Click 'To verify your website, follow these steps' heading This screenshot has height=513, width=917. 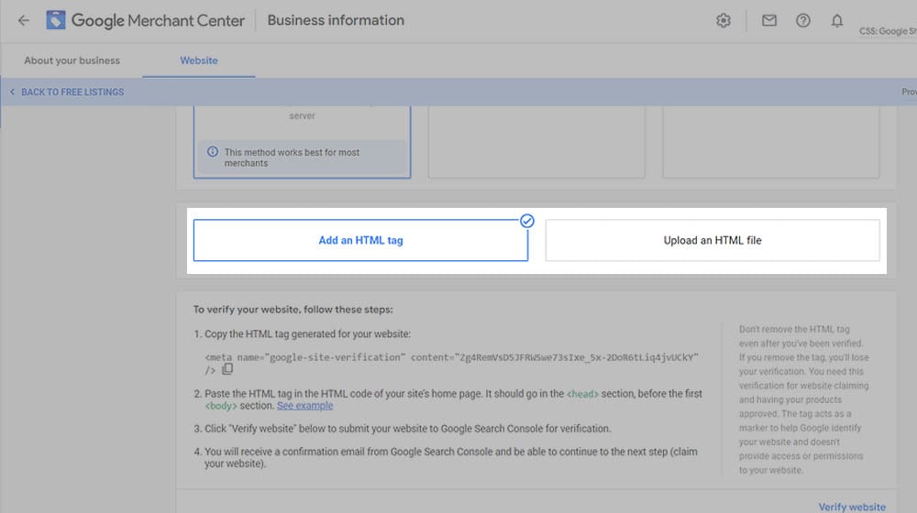tap(293, 310)
